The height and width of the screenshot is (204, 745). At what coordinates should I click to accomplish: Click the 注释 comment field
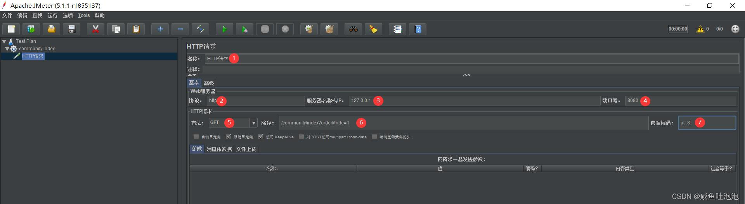470,69
